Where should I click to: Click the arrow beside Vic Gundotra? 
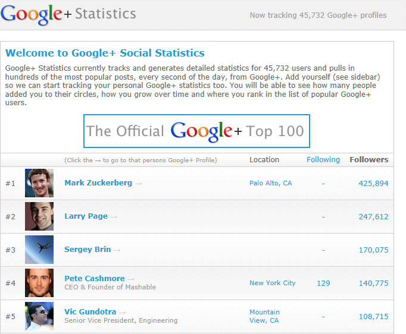point(123,312)
